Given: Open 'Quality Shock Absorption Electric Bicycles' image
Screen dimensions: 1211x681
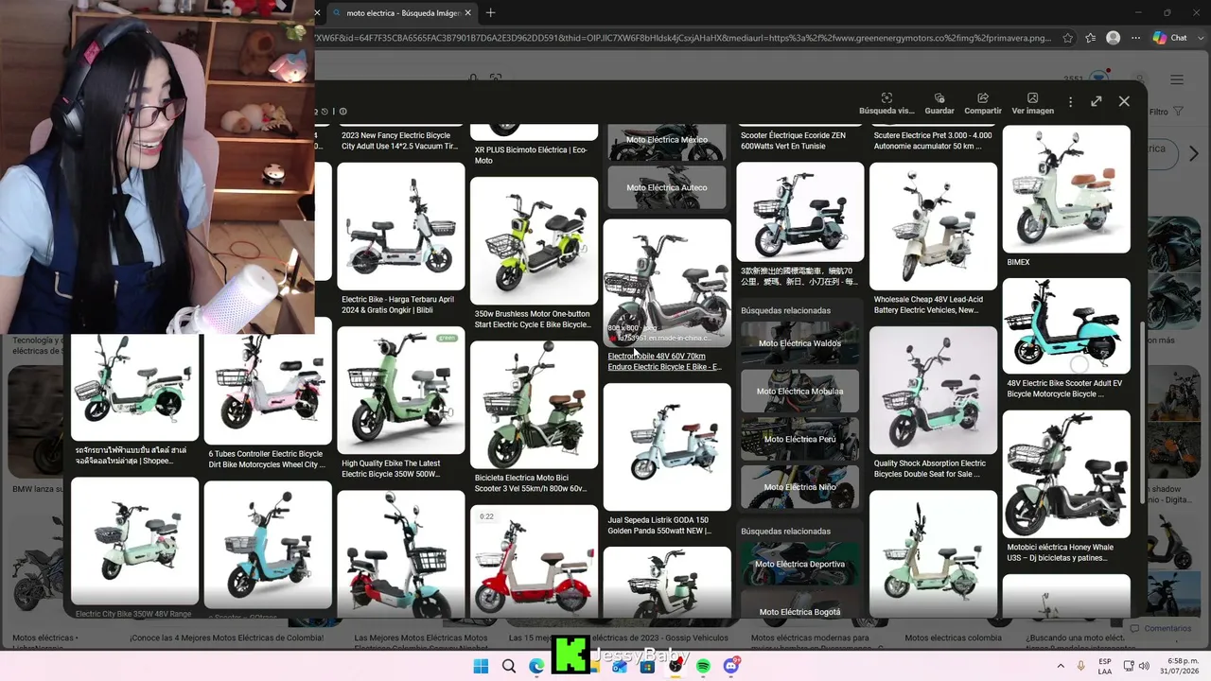Looking at the screenshot, I should click(933, 391).
